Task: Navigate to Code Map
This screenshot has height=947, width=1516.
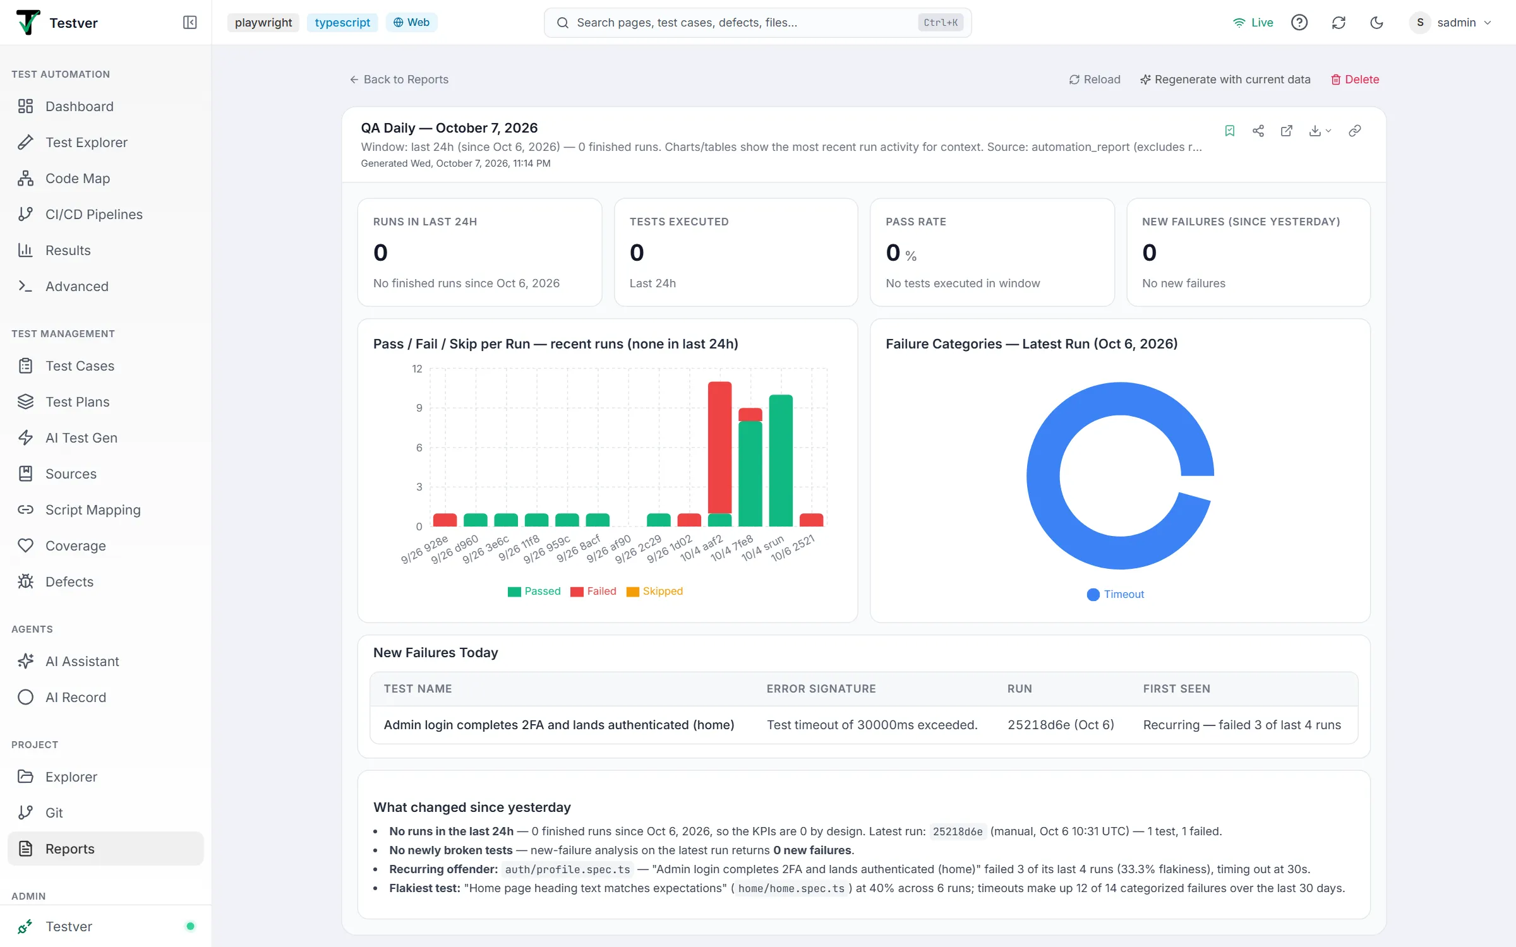Action: click(x=105, y=178)
